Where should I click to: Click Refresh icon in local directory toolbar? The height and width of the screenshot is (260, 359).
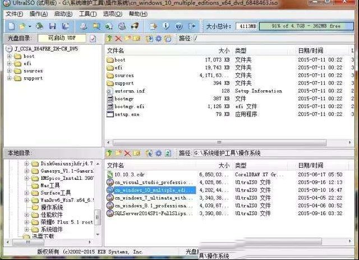[168, 153]
